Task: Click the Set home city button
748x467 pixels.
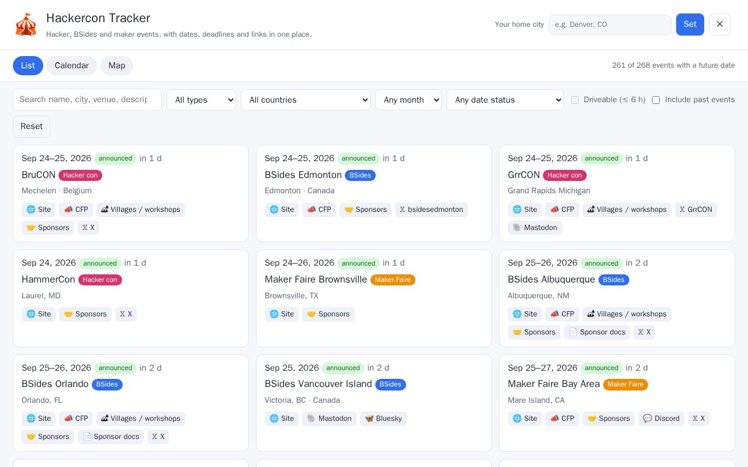Action: (690, 25)
